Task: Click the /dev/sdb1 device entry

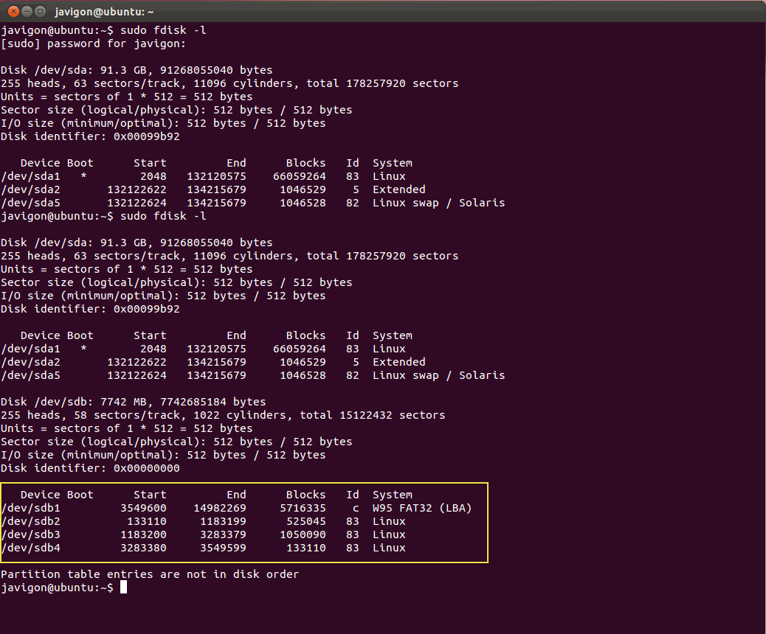Action: tap(30, 508)
